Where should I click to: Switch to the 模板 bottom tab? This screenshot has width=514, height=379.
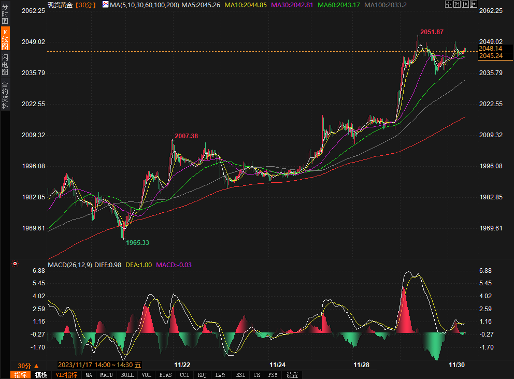coord(41,375)
